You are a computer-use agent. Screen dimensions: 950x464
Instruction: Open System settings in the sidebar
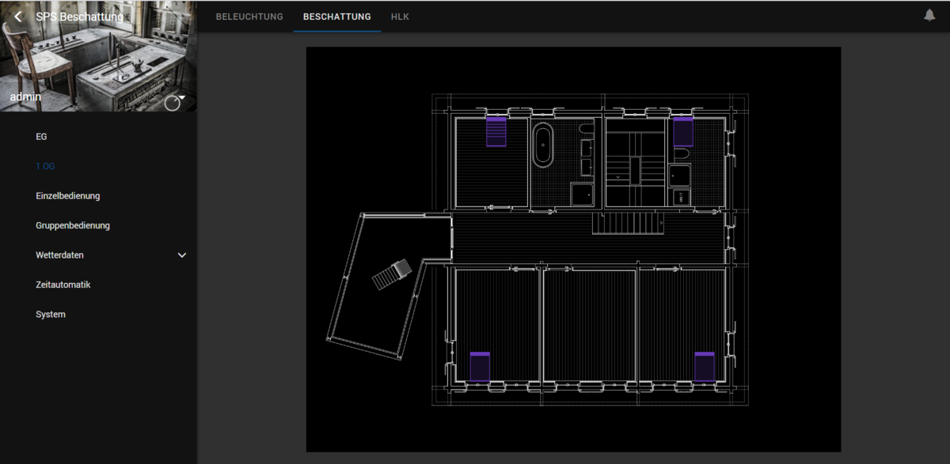51,315
